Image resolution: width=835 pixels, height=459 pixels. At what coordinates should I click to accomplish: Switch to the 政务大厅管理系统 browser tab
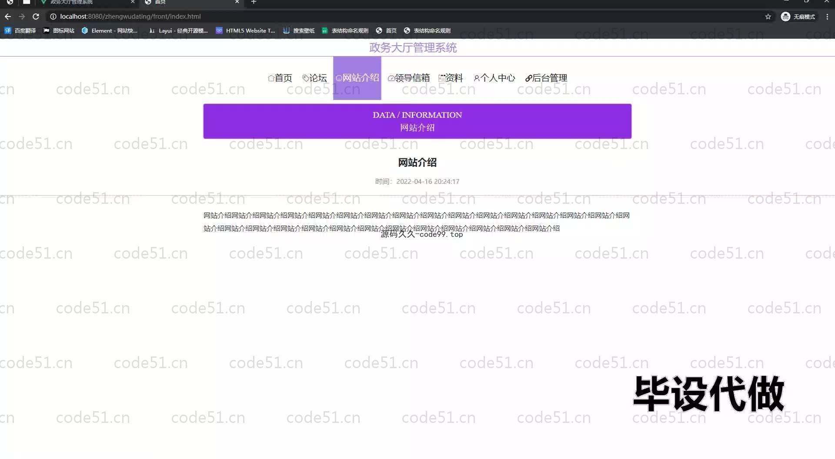pyautogui.click(x=87, y=2)
